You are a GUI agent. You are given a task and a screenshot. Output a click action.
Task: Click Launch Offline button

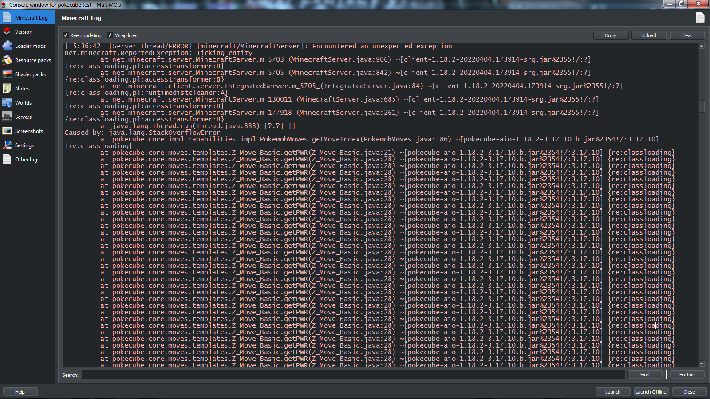tap(651, 392)
